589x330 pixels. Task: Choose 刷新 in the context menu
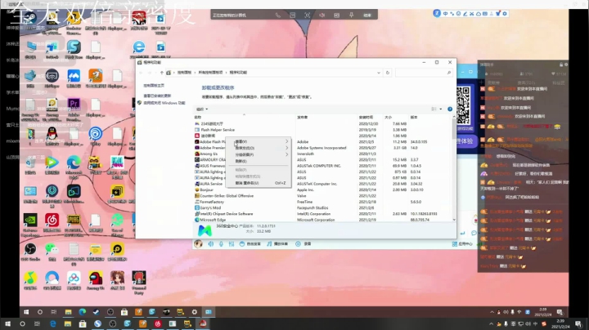pyautogui.click(x=241, y=161)
